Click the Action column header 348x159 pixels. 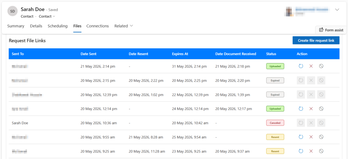pyautogui.click(x=302, y=54)
